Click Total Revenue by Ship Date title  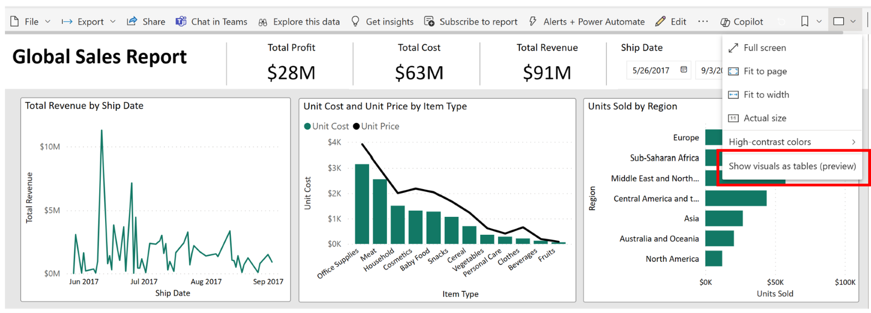(84, 106)
